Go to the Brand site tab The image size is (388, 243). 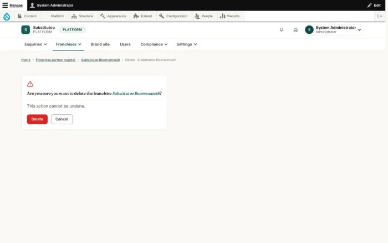(100, 44)
